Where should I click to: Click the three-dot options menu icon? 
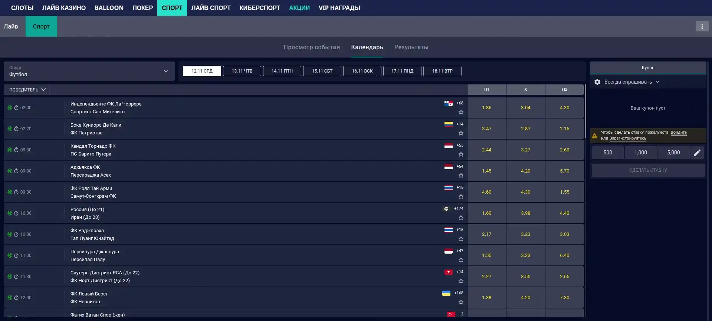point(702,26)
